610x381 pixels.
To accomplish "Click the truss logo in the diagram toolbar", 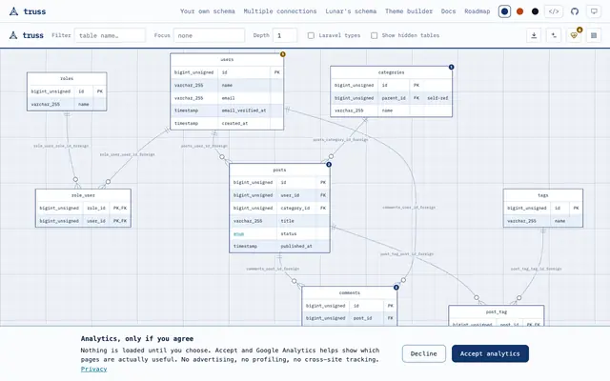I will 26,35.
